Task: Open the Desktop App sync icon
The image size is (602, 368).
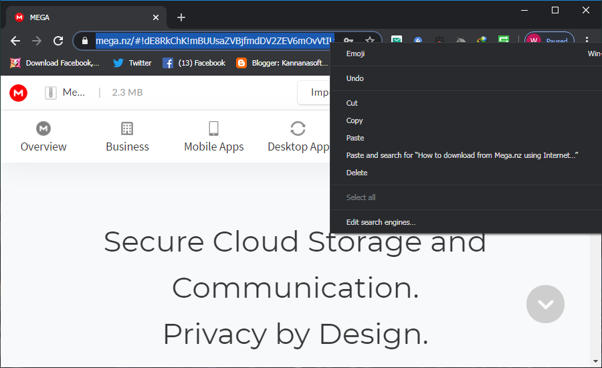Action: click(298, 128)
